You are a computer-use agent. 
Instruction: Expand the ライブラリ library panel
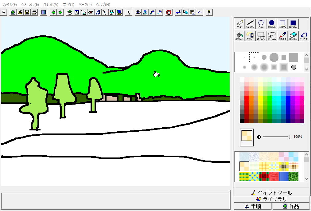coord(271,199)
